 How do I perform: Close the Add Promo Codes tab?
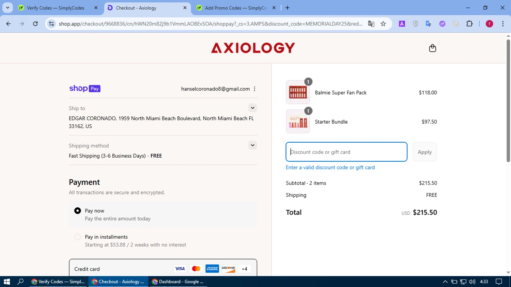[x=274, y=7]
